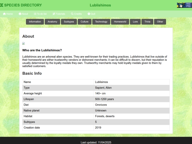This screenshot has height=144, width=192.
Task: Switch to the Lore tab
Action: [x=135, y=22]
